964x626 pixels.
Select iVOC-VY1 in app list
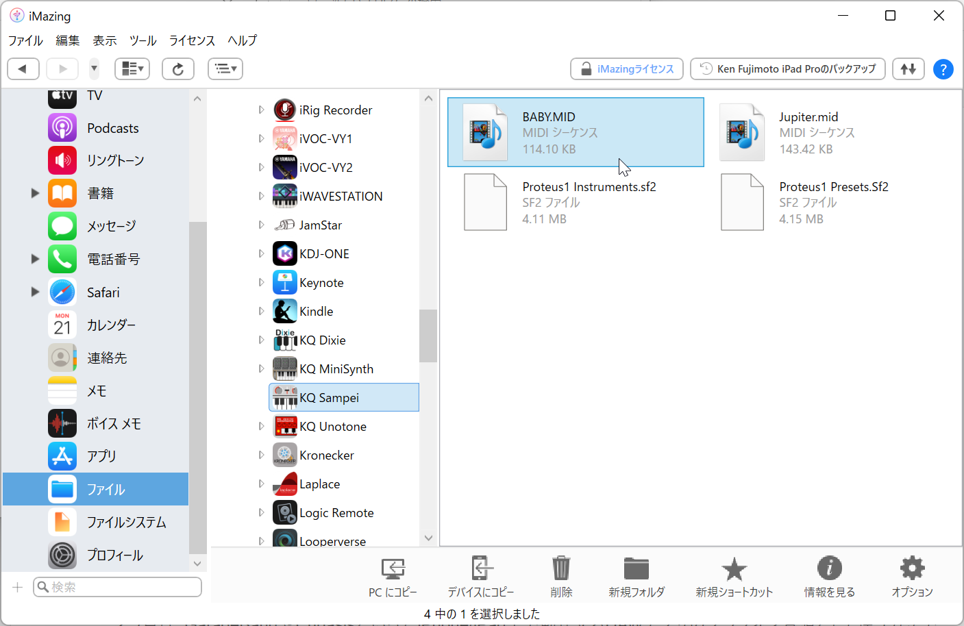coord(344,138)
